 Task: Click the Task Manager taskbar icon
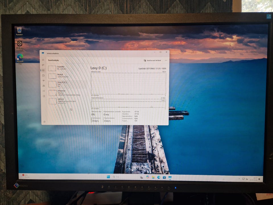point(170,178)
